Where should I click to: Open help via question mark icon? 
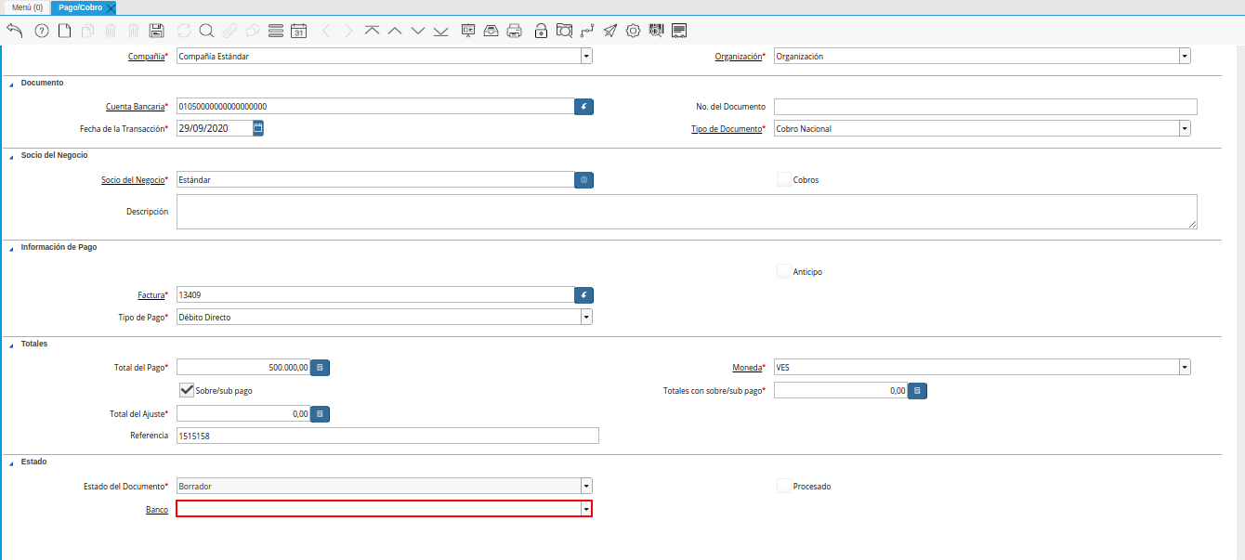41,31
